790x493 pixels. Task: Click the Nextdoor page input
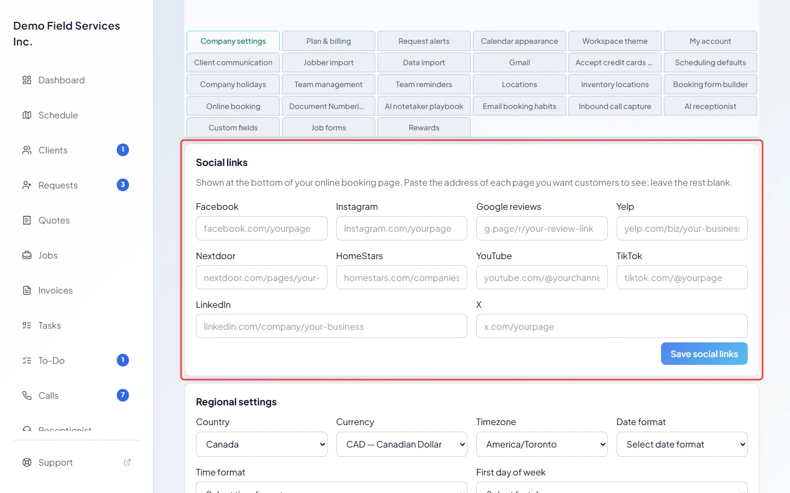[262, 278]
